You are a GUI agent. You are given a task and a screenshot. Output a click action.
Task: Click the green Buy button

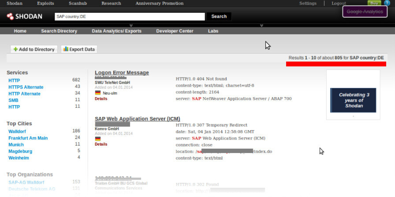374,3
